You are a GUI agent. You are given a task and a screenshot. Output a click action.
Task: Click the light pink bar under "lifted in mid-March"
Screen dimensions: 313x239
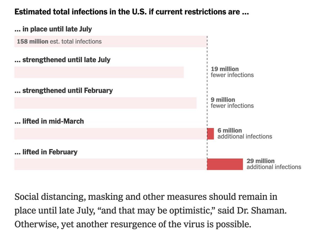(110, 134)
